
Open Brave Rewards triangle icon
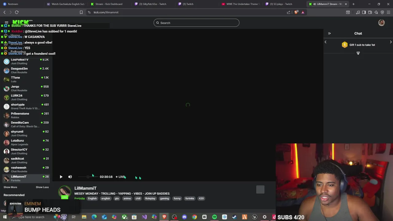303,12
